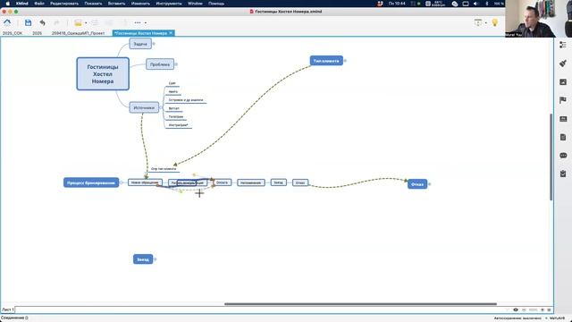Undo the last action via toolbar arrow
572x322 pixels.
tap(42, 22)
